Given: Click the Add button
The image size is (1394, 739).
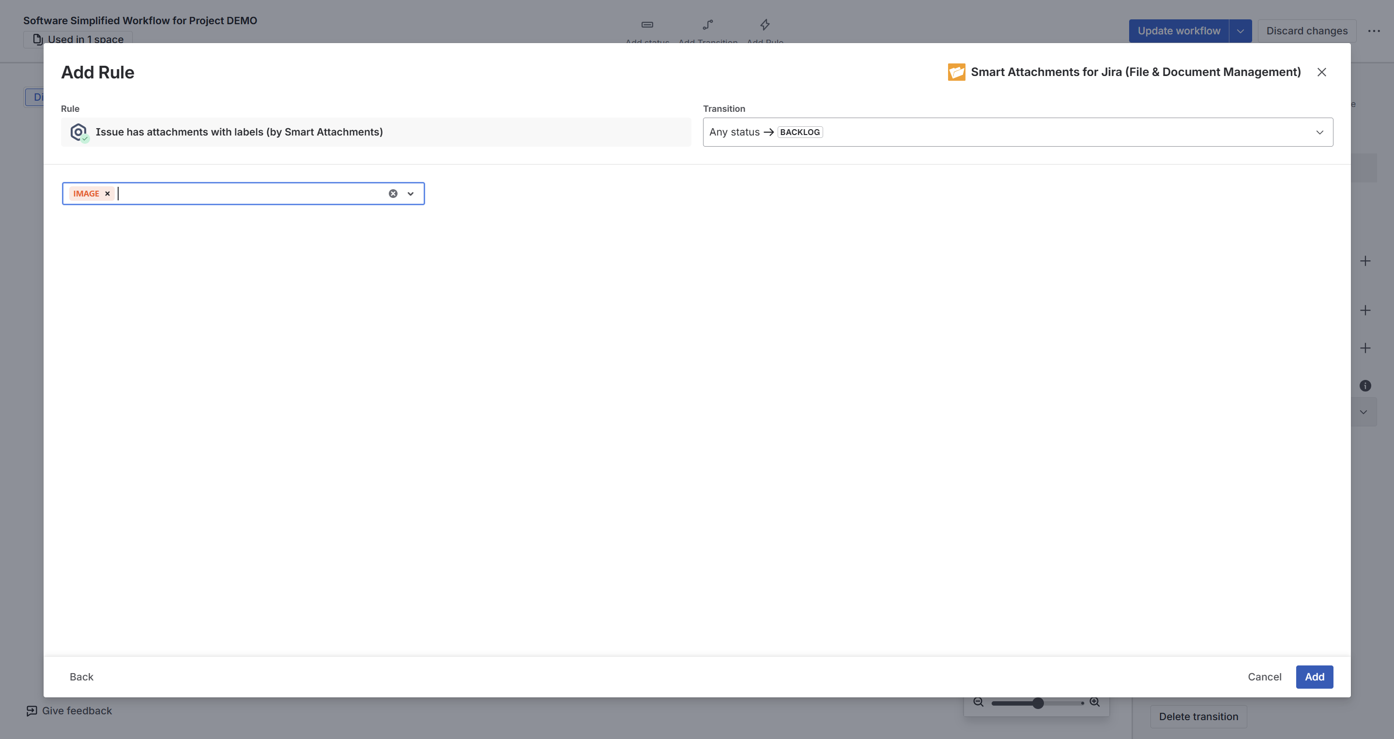Looking at the screenshot, I should pyautogui.click(x=1314, y=677).
